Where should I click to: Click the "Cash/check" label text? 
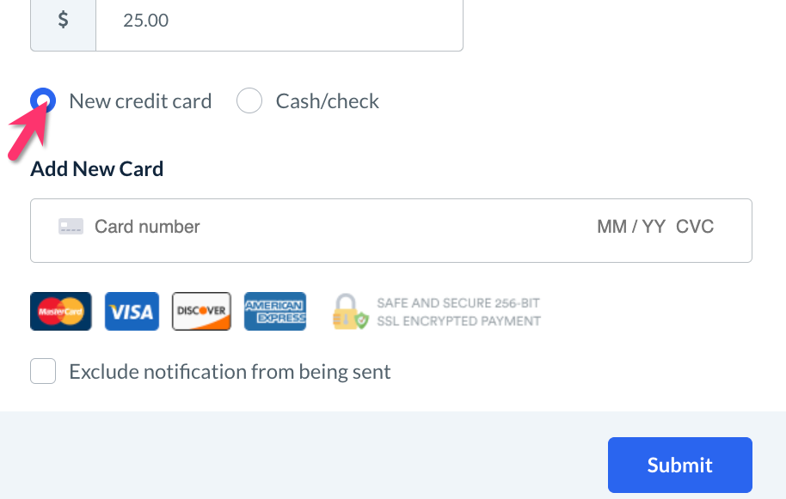click(328, 101)
